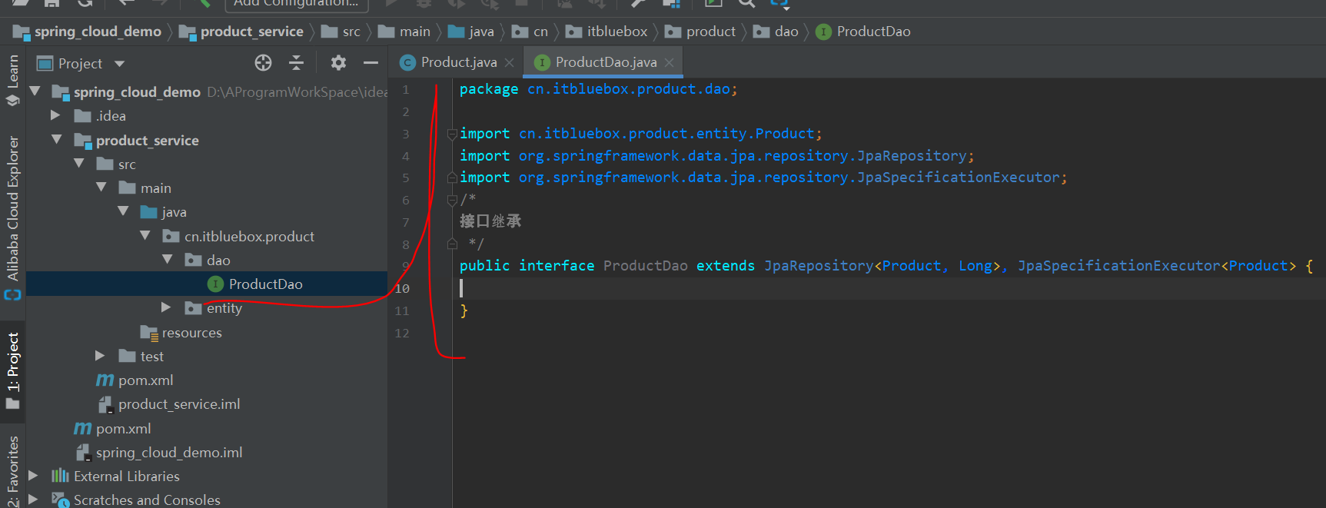Click the '接口继承' comment text

pyautogui.click(x=490, y=221)
